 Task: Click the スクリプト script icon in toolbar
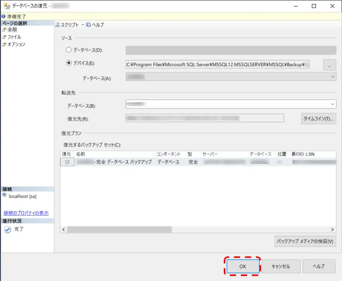(x=58, y=25)
